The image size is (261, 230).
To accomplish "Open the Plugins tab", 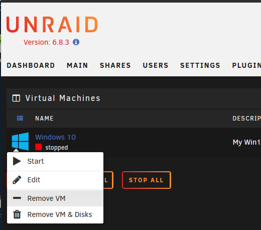I will coord(246,65).
